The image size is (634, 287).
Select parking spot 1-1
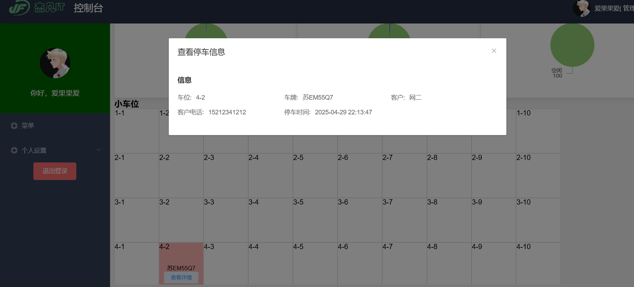136,131
